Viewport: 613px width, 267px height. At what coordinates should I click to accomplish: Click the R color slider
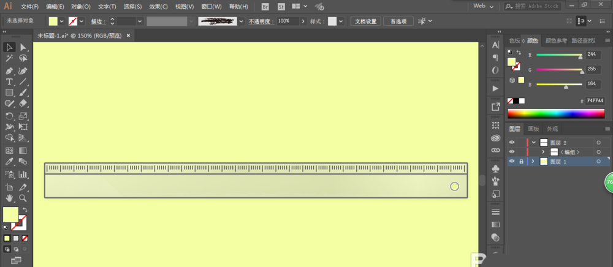pos(560,56)
